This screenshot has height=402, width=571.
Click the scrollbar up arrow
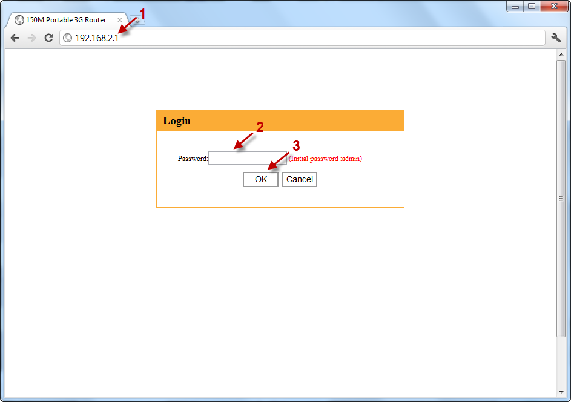click(x=561, y=54)
